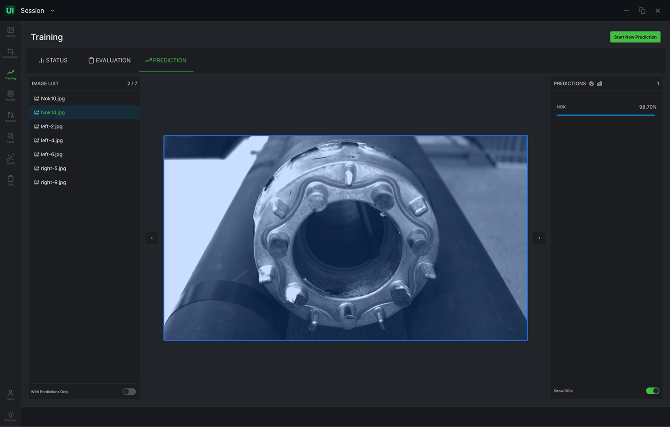Switch to the STATUS tab
The height and width of the screenshot is (427, 670).
53,60
